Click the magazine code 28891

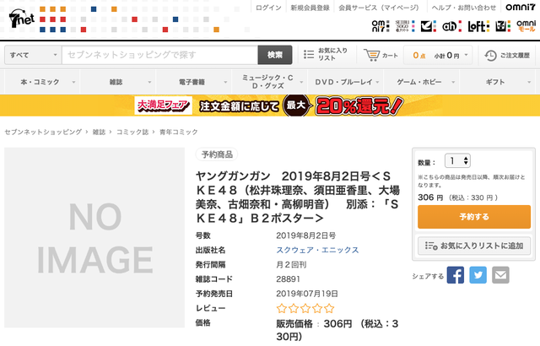click(x=288, y=279)
